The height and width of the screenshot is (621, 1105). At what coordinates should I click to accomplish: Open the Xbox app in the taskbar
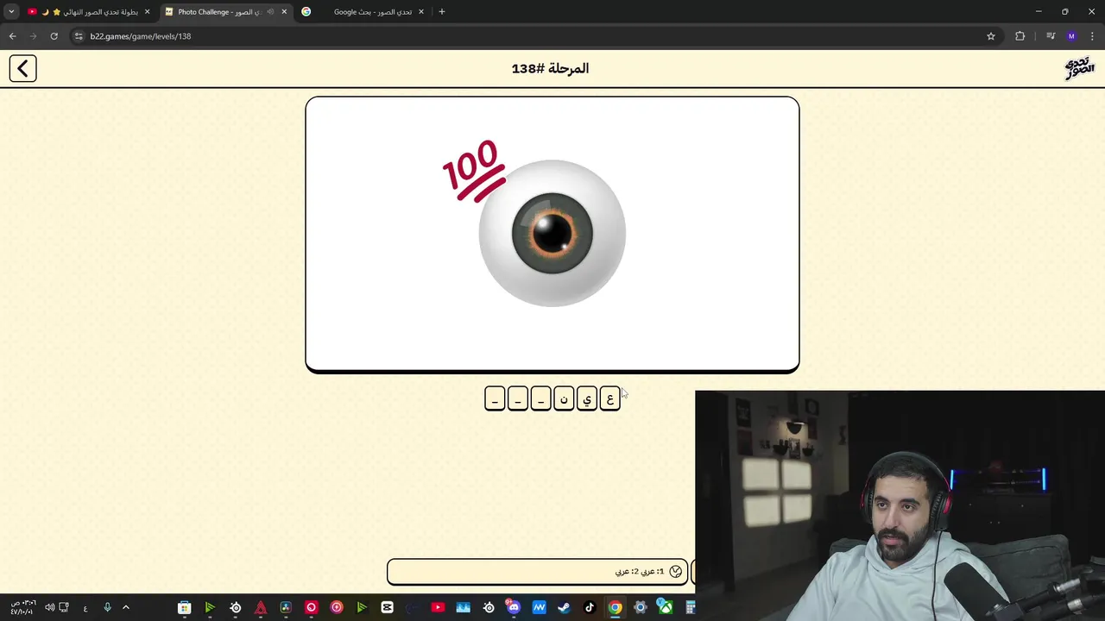pyautogui.click(x=665, y=608)
